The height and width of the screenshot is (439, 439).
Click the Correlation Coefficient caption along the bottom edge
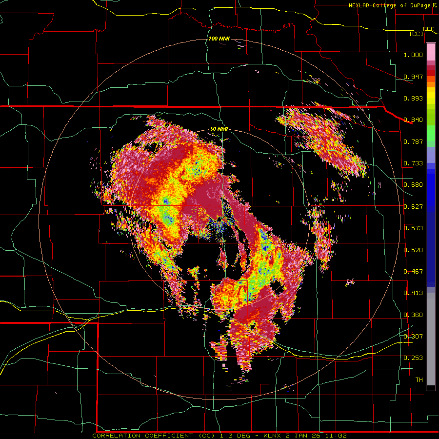click(219, 436)
